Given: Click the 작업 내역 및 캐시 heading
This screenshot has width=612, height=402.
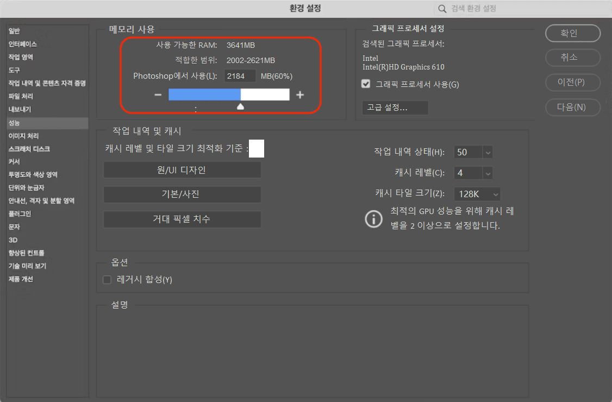Looking at the screenshot, I should [147, 131].
